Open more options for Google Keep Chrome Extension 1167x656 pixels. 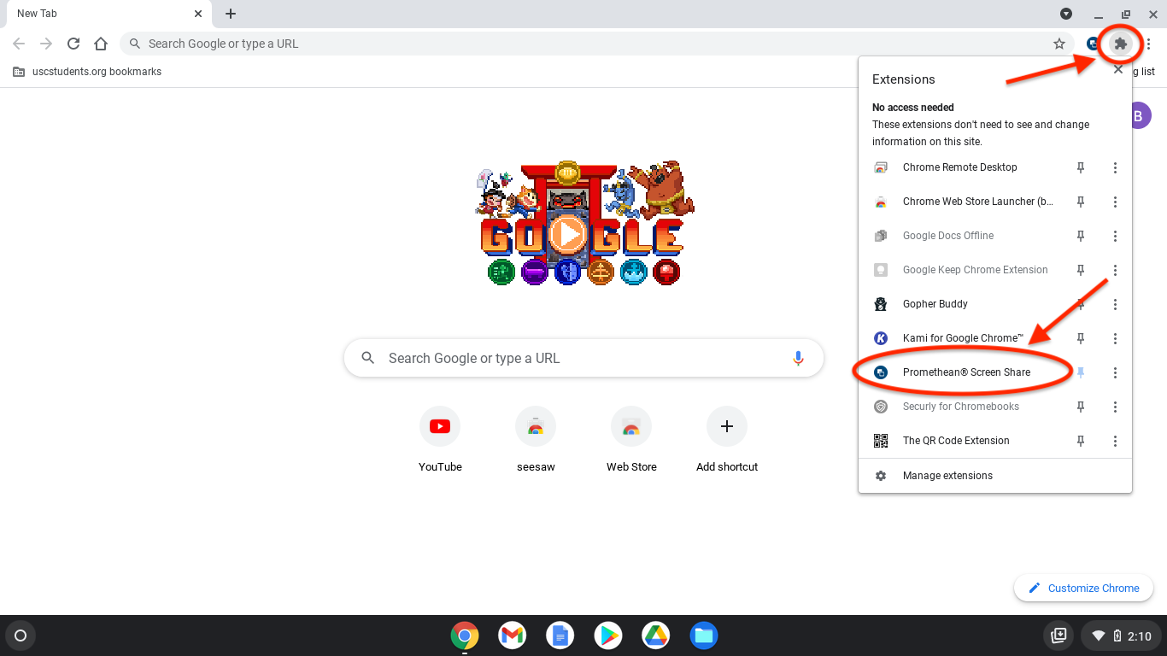pos(1115,270)
